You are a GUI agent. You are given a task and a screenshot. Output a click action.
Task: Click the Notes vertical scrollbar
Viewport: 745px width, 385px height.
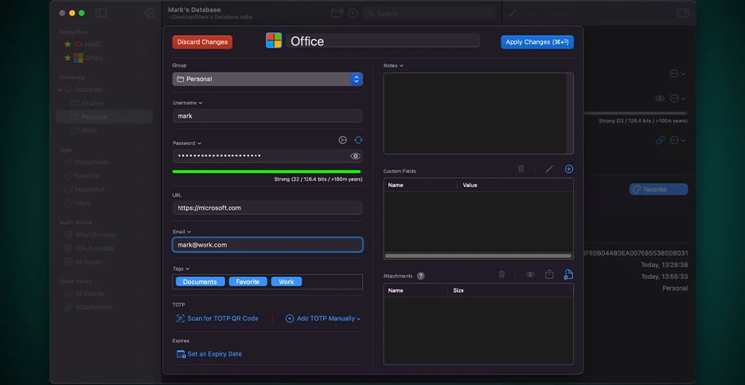[570, 114]
